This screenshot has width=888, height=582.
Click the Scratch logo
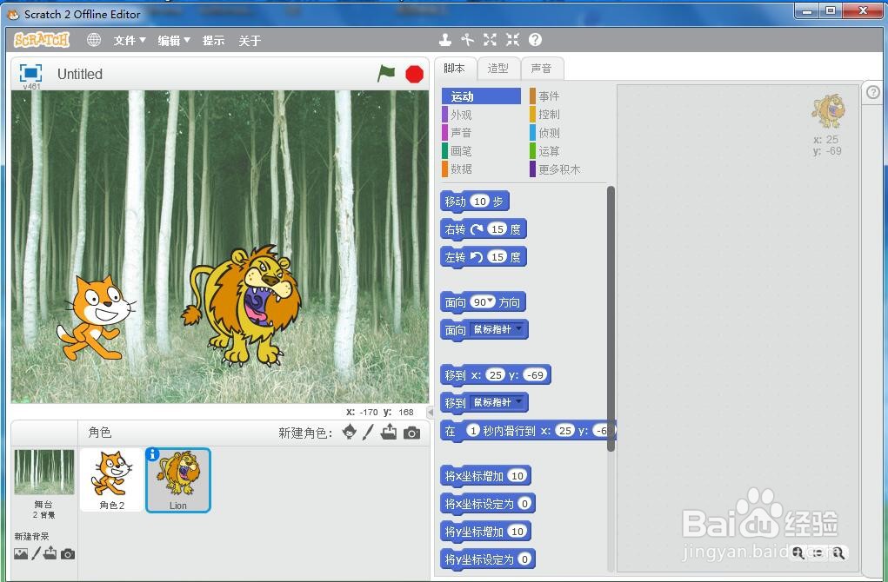tap(42, 40)
